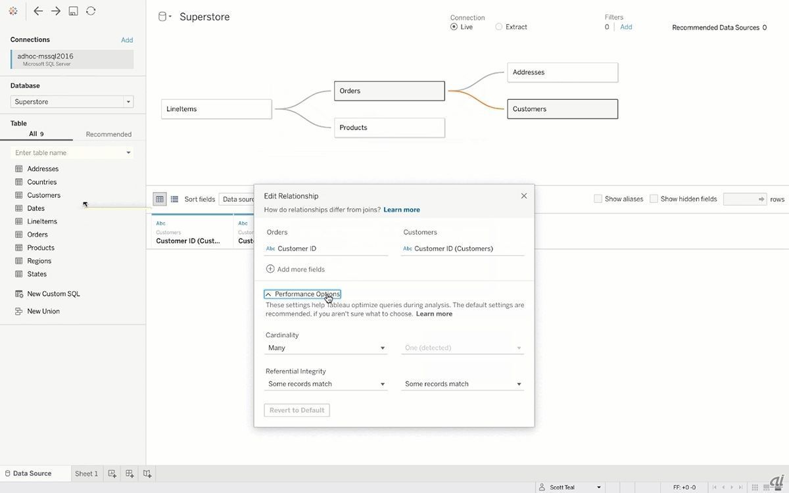Viewport: 789px width, 493px height.
Task: Select the Products table in canvas
Action: pos(389,128)
